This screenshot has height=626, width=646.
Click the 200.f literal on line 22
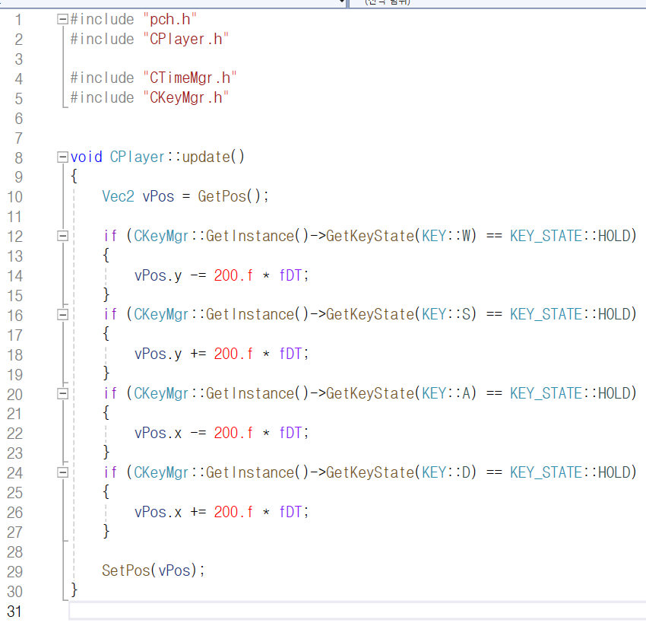coord(233,433)
